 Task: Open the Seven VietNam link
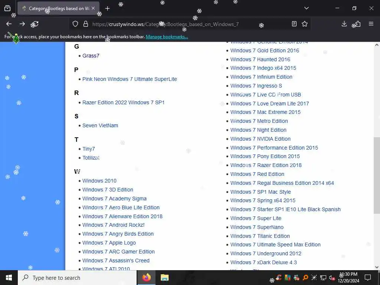pos(100,125)
